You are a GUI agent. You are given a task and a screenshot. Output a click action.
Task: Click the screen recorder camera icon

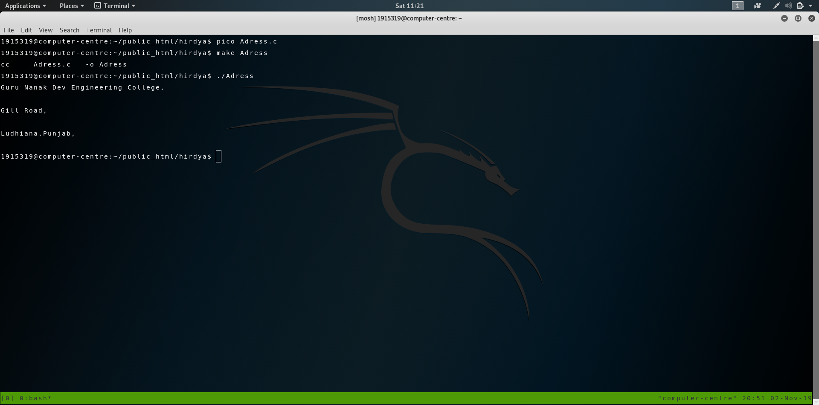point(758,6)
